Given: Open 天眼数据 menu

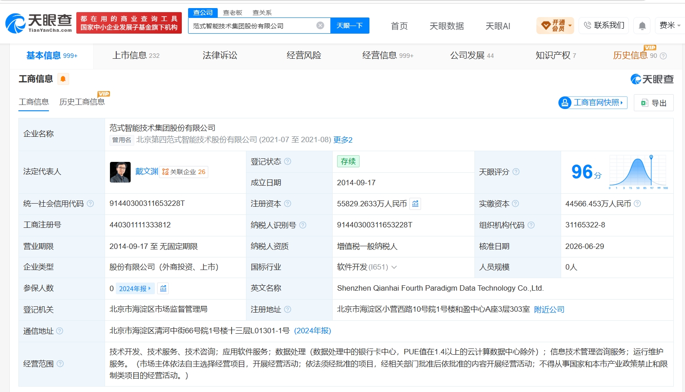Looking at the screenshot, I should (447, 26).
